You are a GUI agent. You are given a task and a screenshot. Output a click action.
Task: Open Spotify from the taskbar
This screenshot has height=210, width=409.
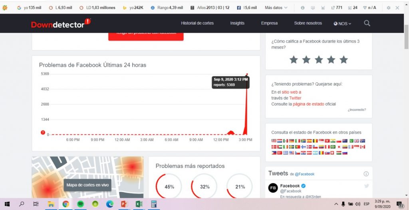point(80,204)
